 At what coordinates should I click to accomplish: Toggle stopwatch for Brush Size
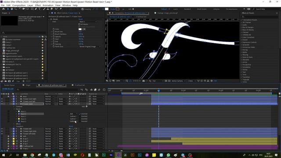pyautogui.click(x=54, y=32)
